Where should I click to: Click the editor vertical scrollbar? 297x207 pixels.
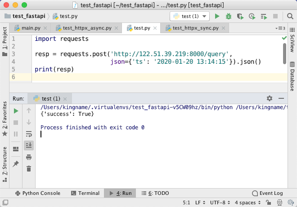[284, 54]
